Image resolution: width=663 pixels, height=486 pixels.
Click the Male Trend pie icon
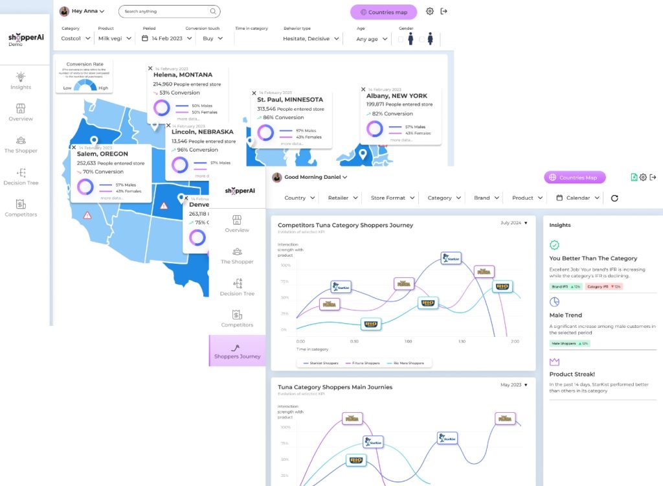554,302
